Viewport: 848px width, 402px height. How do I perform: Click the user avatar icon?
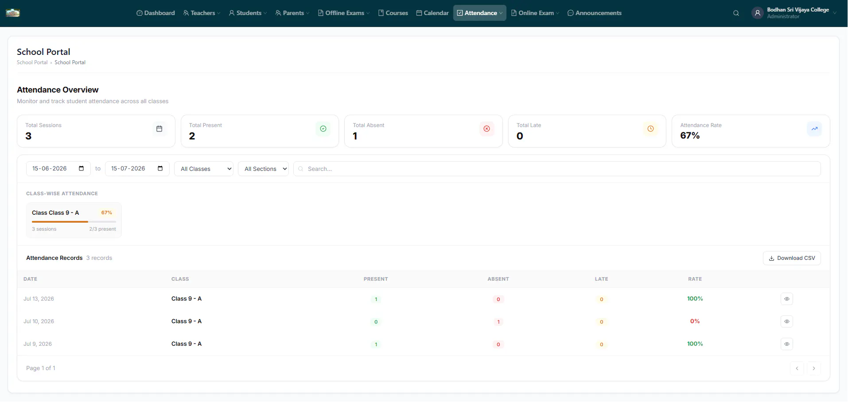(758, 13)
